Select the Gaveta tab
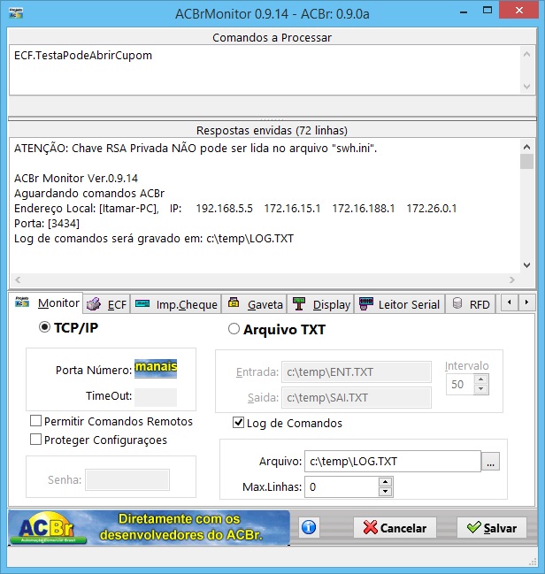Image resolution: width=545 pixels, height=574 pixels. (x=255, y=304)
